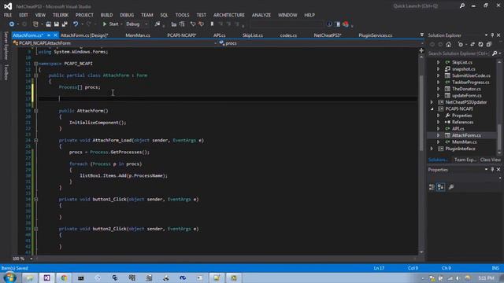Switch to the Team Explorer panel tab

pyautogui.click(x=465, y=160)
